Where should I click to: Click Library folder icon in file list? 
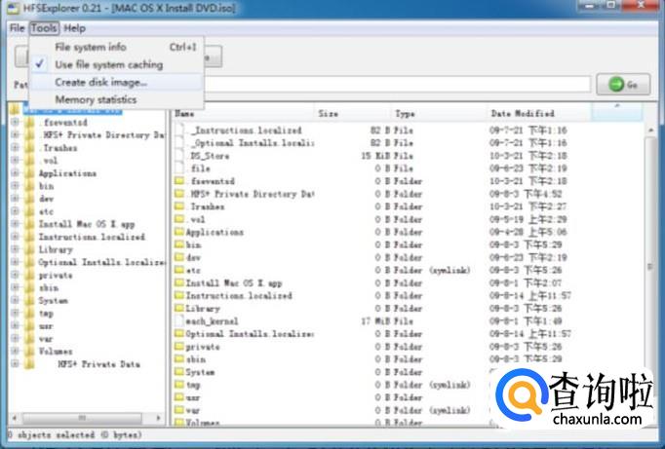[179, 308]
